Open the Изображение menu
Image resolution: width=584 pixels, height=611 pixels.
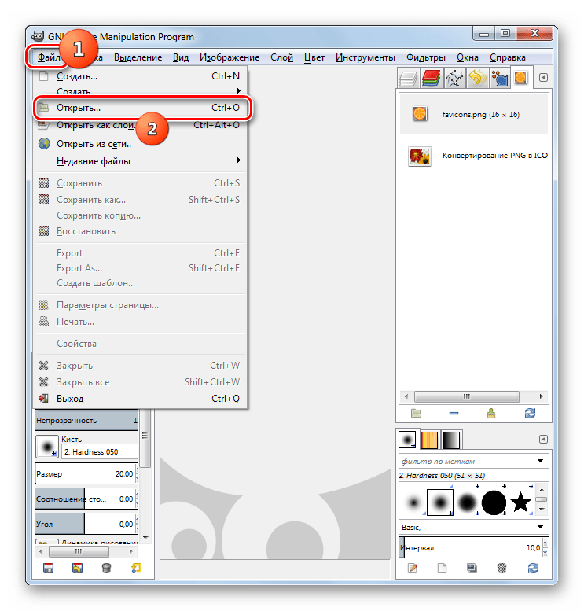pyautogui.click(x=230, y=57)
